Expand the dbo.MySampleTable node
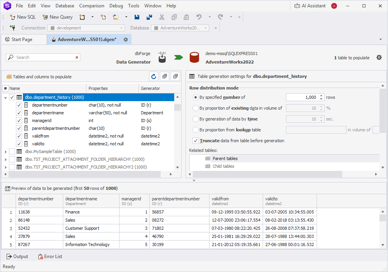Viewport: 388px width, 272px height. point(5,151)
